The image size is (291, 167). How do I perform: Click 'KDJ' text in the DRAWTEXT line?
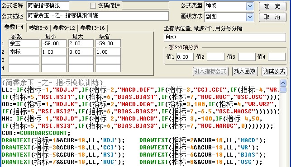tap(108, 140)
